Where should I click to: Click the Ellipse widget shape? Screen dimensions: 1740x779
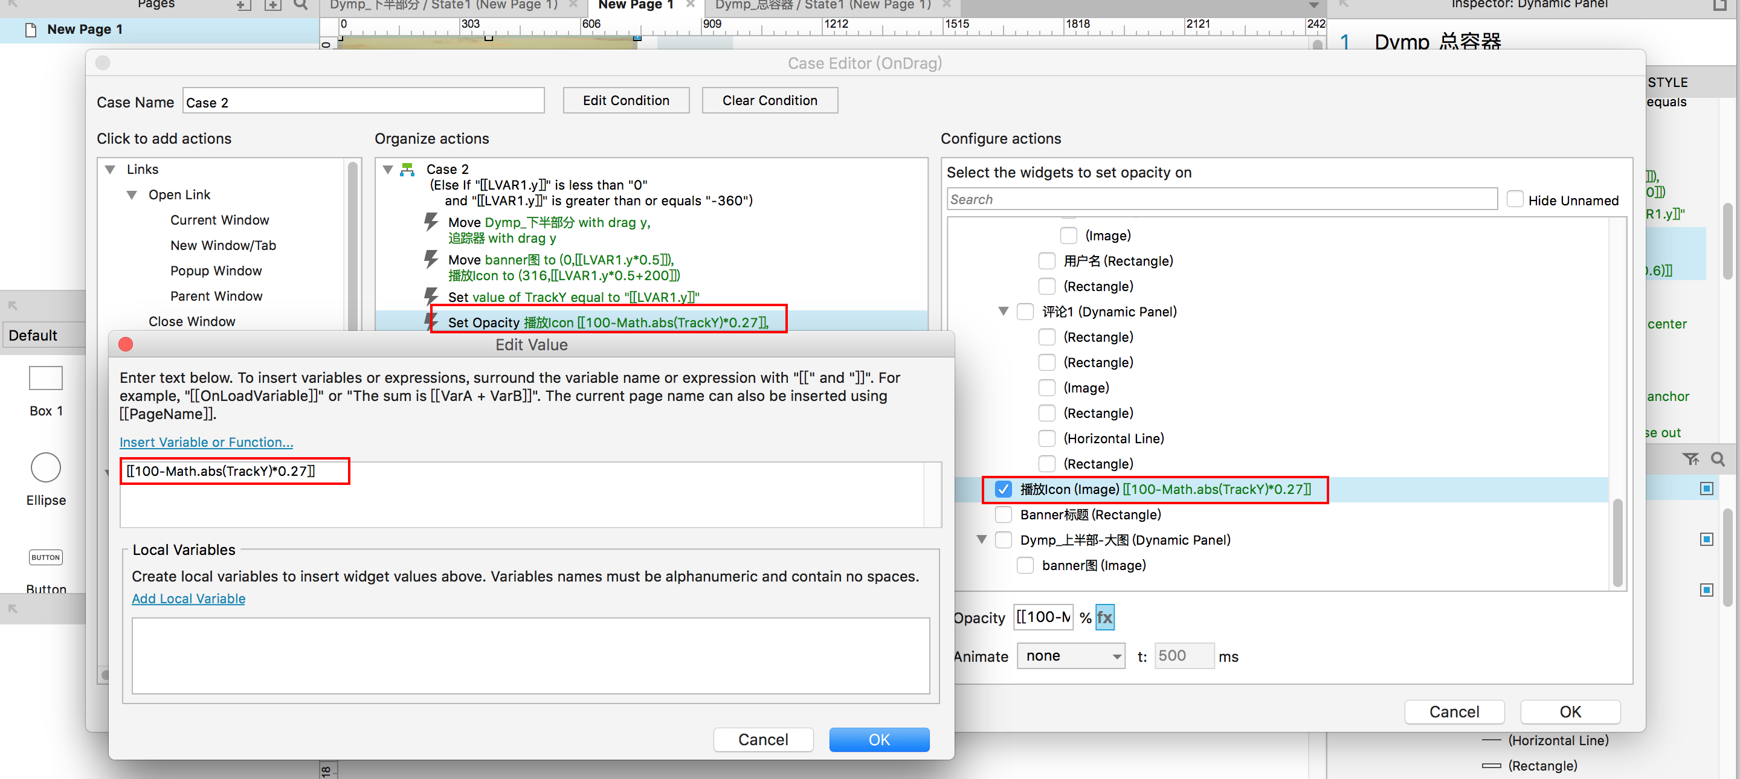pyautogui.click(x=46, y=467)
